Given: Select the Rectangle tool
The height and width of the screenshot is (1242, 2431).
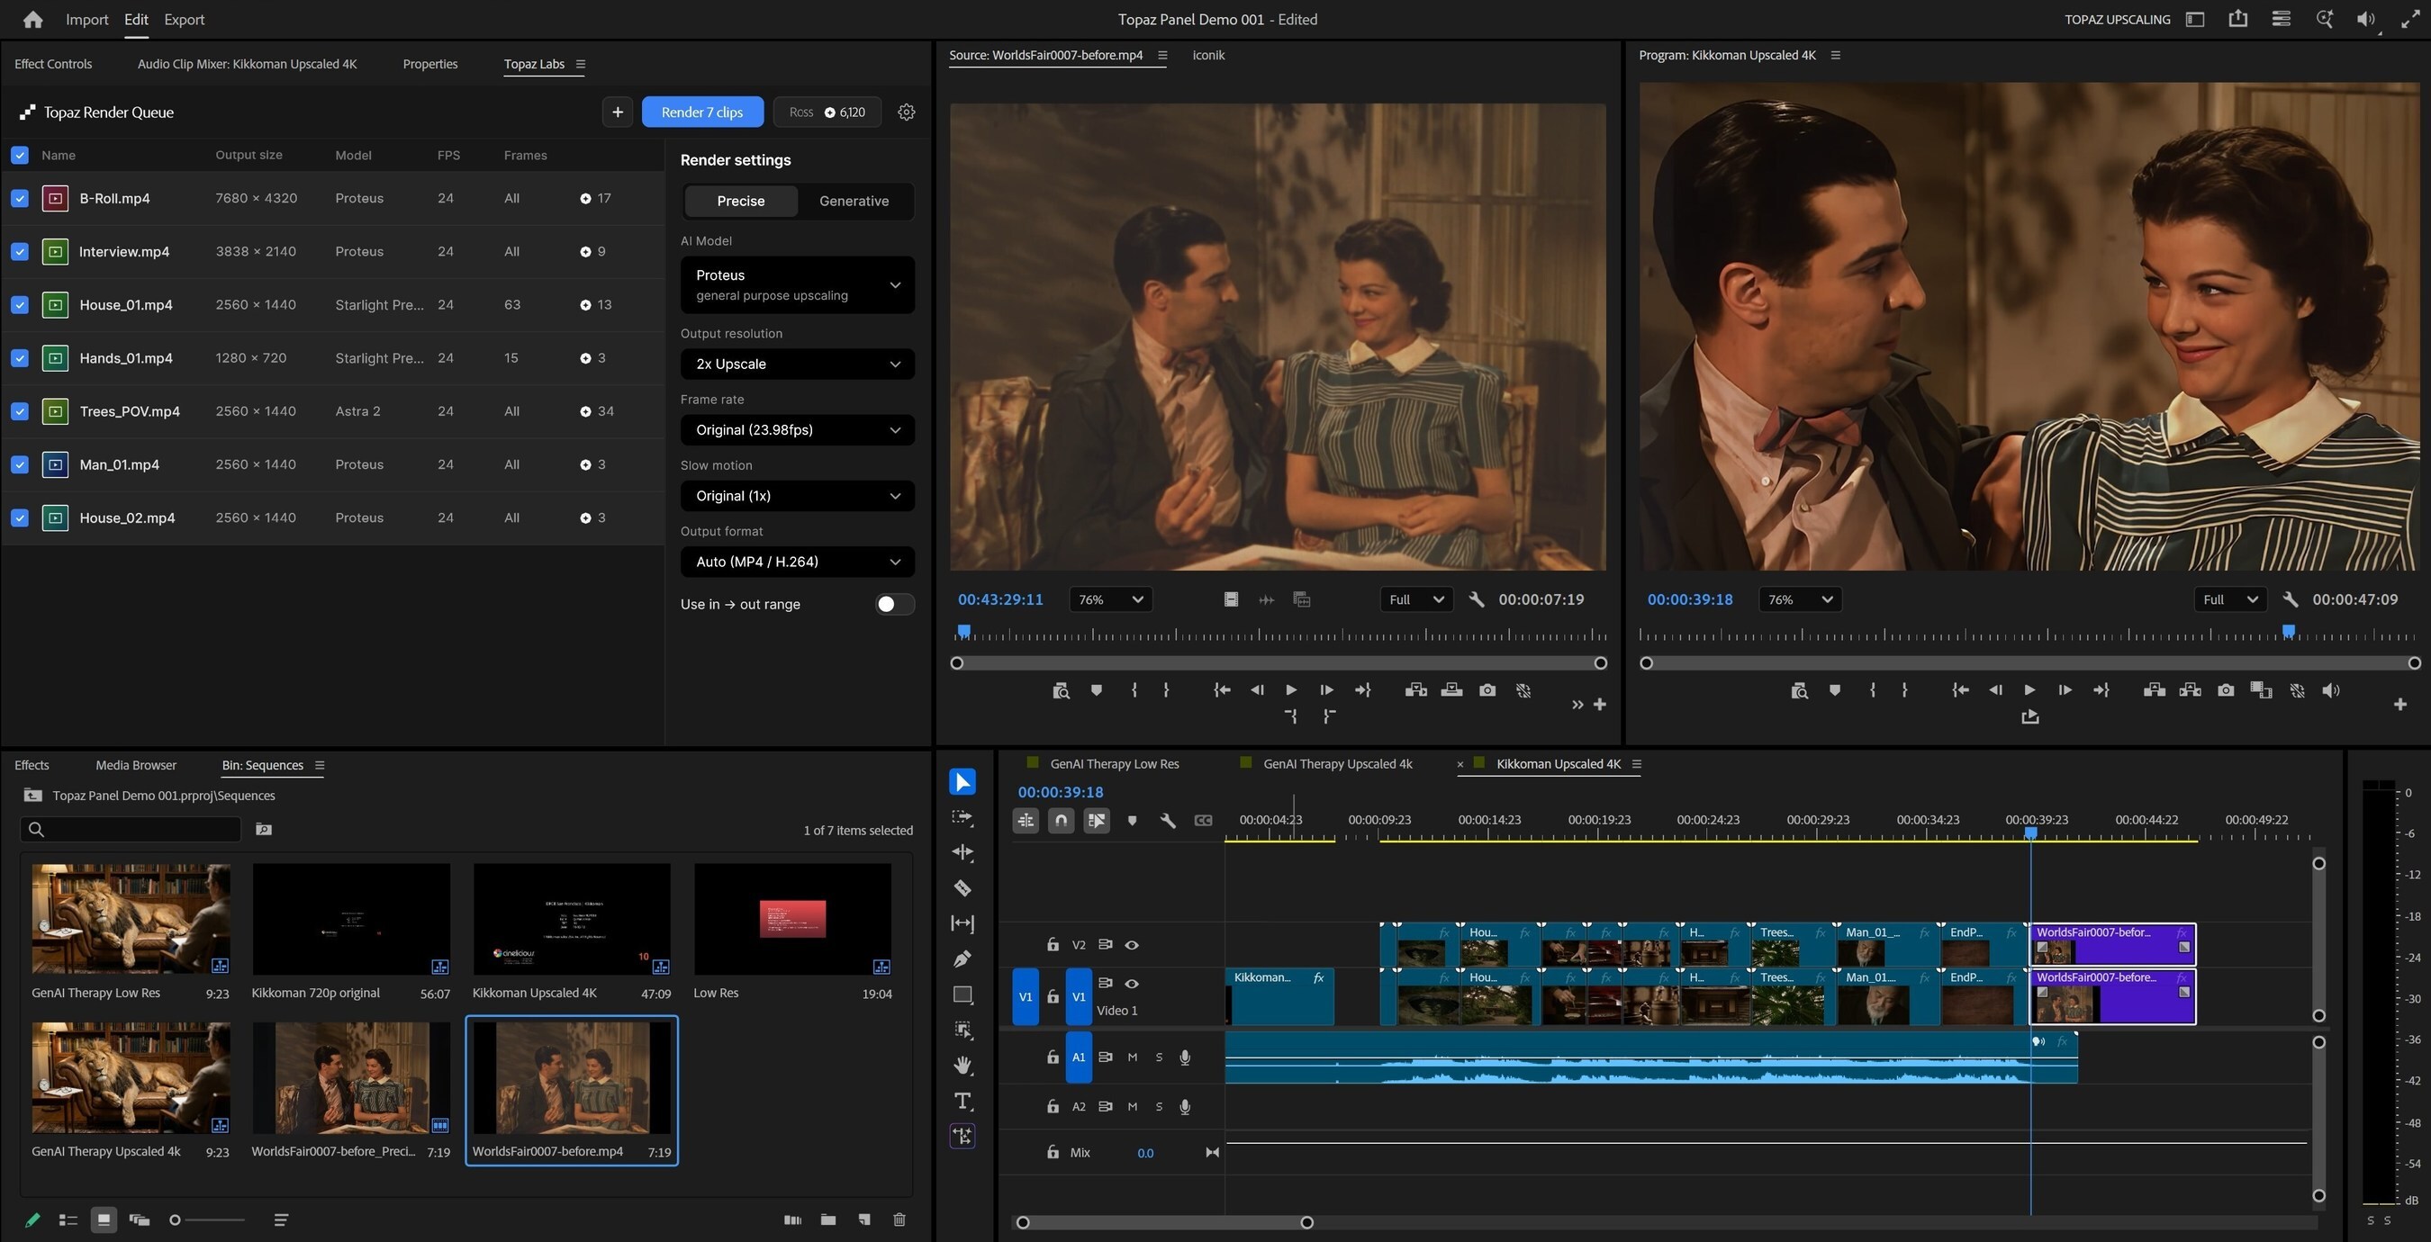Looking at the screenshot, I should click(962, 994).
